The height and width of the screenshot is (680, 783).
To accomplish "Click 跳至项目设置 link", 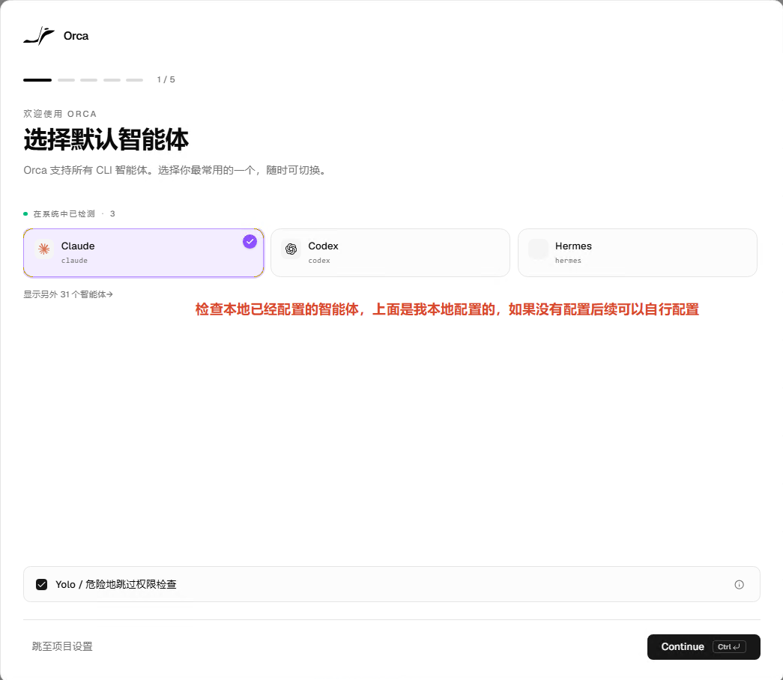I will 62,646.
